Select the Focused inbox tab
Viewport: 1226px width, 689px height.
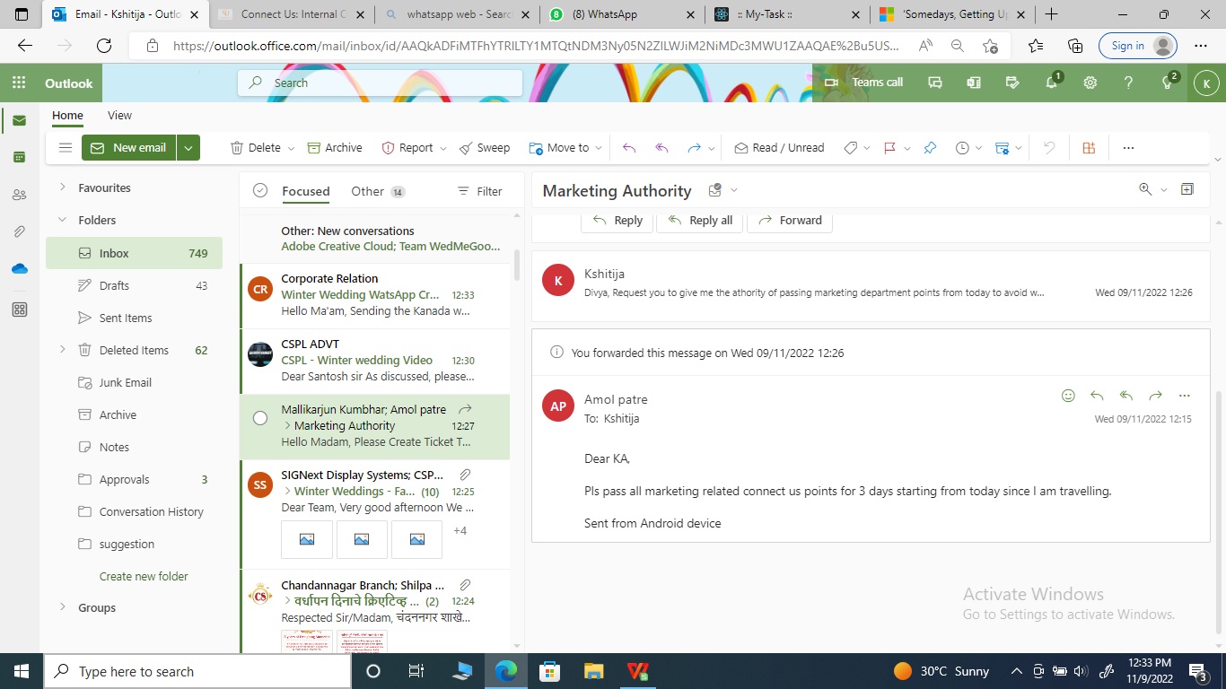click(x=306, y=191)
